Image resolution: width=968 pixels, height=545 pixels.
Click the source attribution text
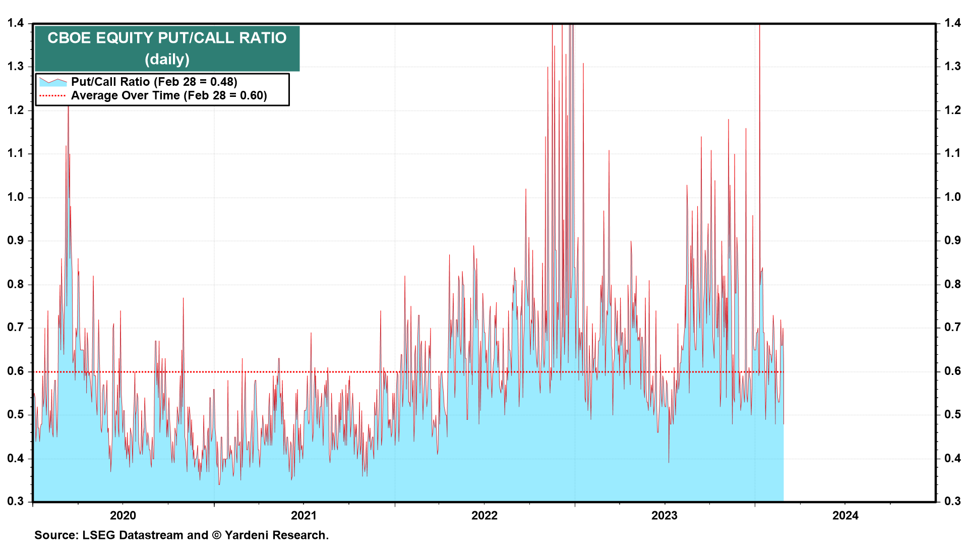pyautogui.click(x=181, y=535)
